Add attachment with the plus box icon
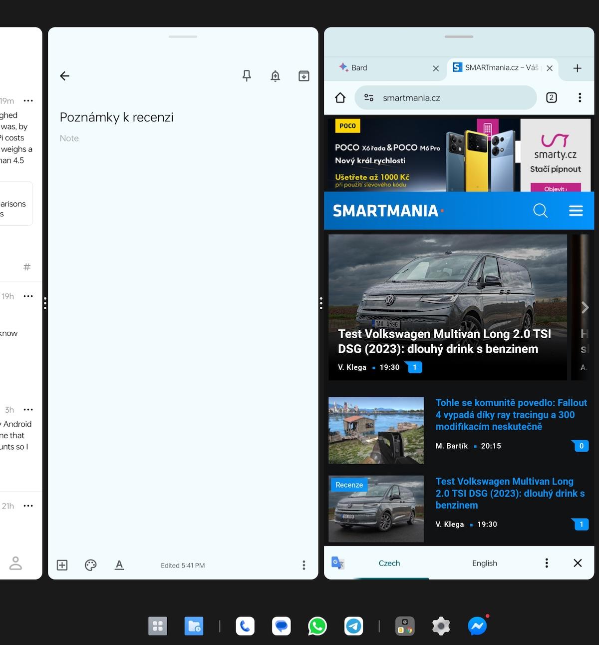The image size is (599, 645). click(x=62, y=565)
